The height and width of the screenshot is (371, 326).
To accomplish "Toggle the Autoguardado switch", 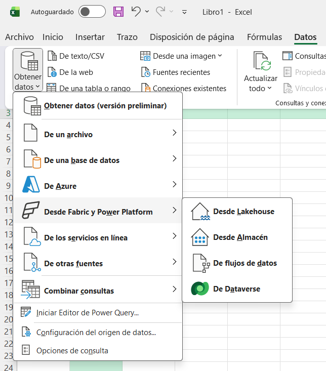I will (92, 12).
